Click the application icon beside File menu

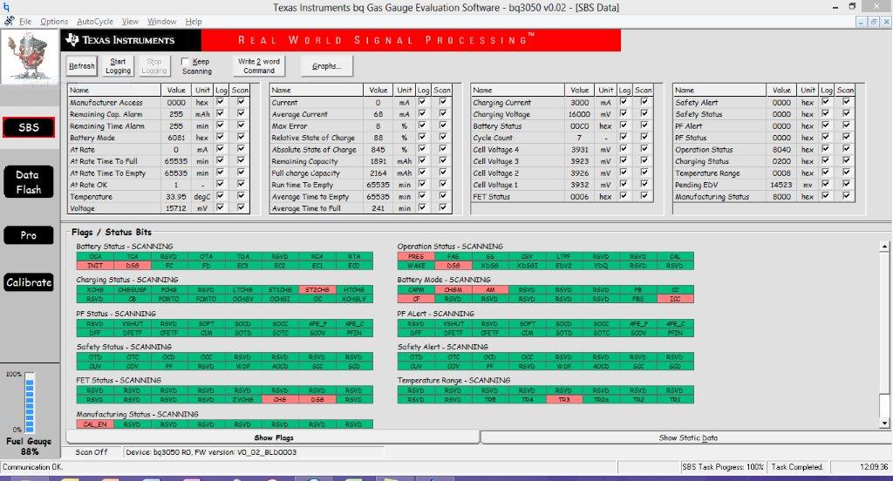click(9, 21)
